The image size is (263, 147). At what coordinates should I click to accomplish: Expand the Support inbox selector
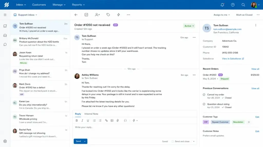25,15
